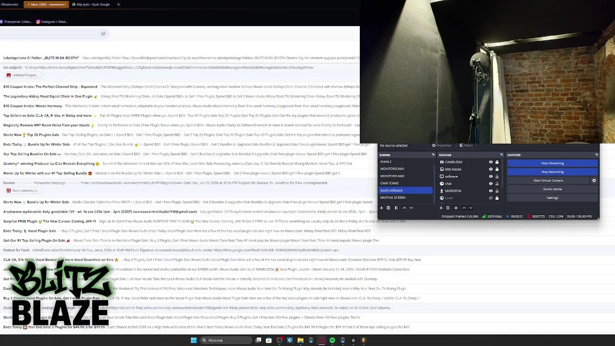Open Spotify from the taskbar
Screen dimensions: 615x346
pyautogui.click(x=332, y=340)
